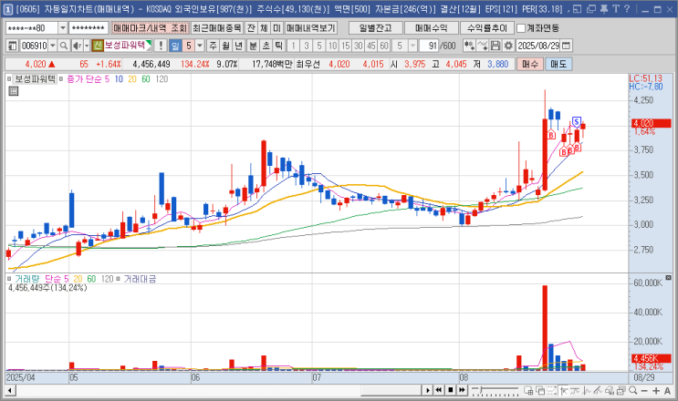Toggle the 초 second period button

(x=266, y=46)
